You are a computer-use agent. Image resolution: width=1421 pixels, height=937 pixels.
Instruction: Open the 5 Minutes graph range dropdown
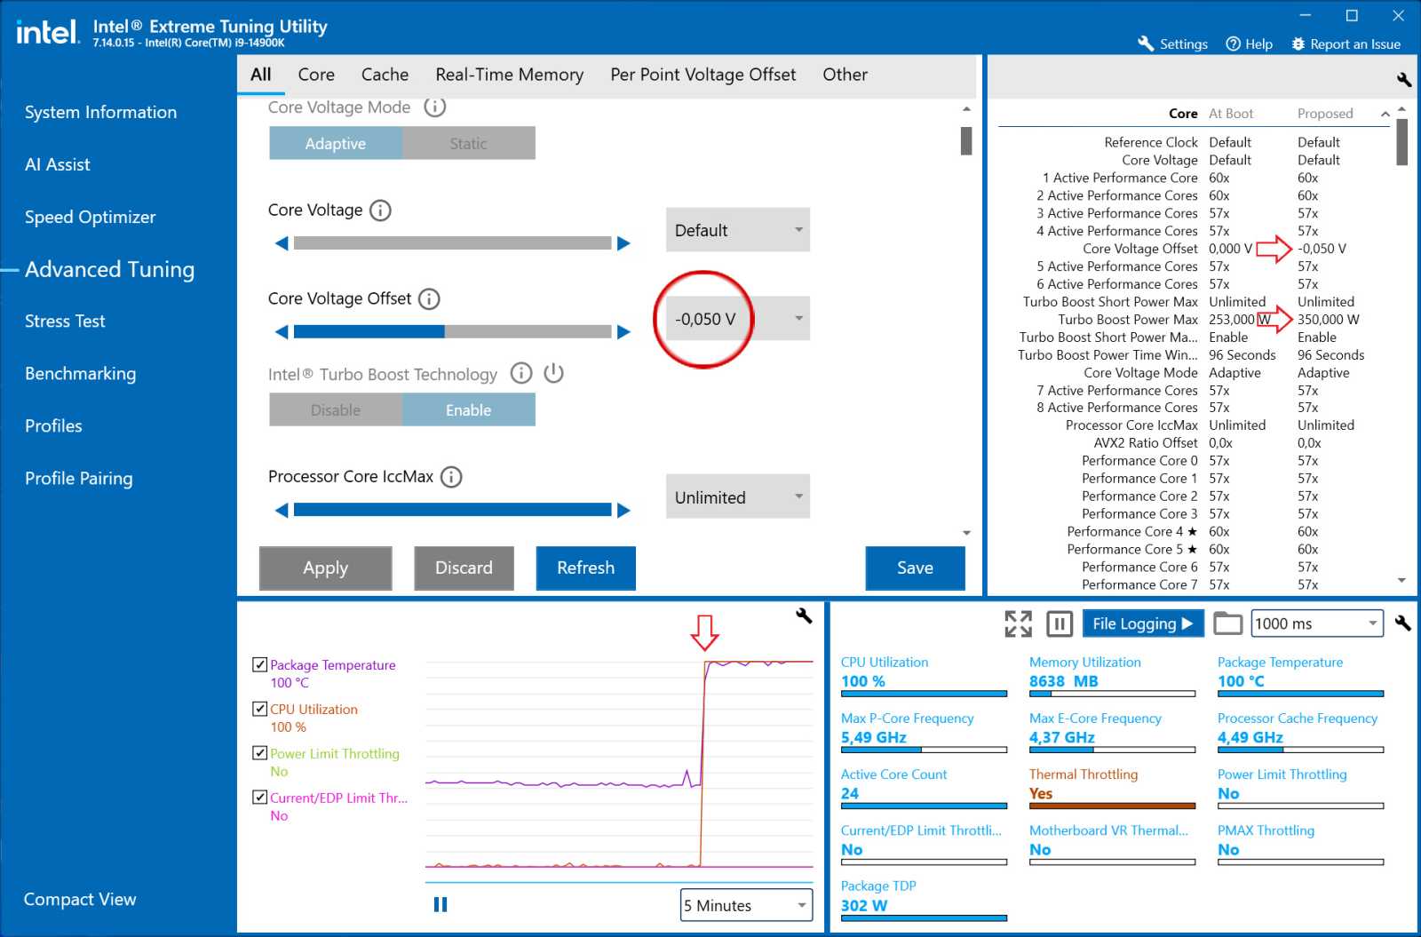tap(747, 905)
